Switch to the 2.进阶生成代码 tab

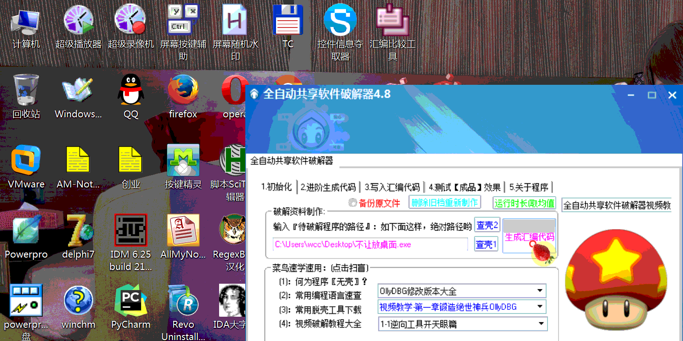click(328, 187)
